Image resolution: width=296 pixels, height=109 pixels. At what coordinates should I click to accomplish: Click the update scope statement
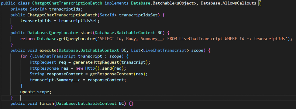[x=36, y=92]
